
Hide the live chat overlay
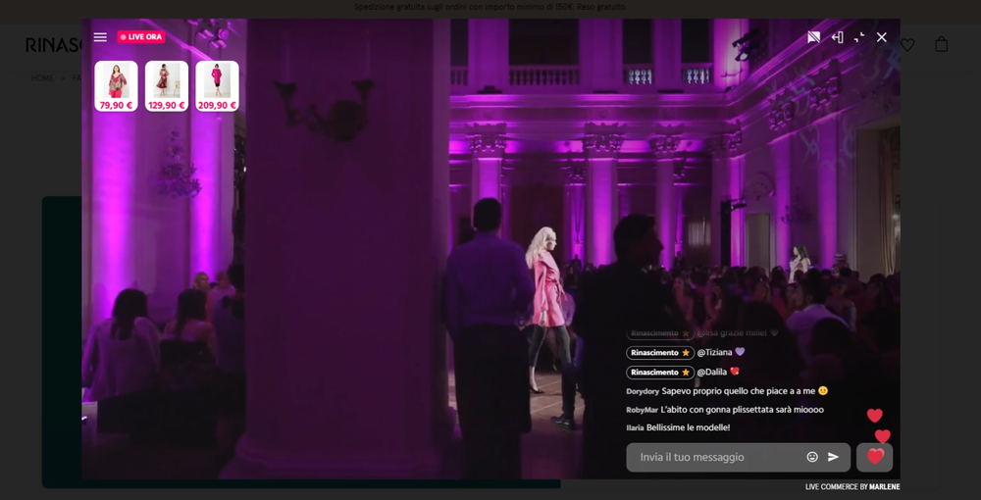pos(813,37)
